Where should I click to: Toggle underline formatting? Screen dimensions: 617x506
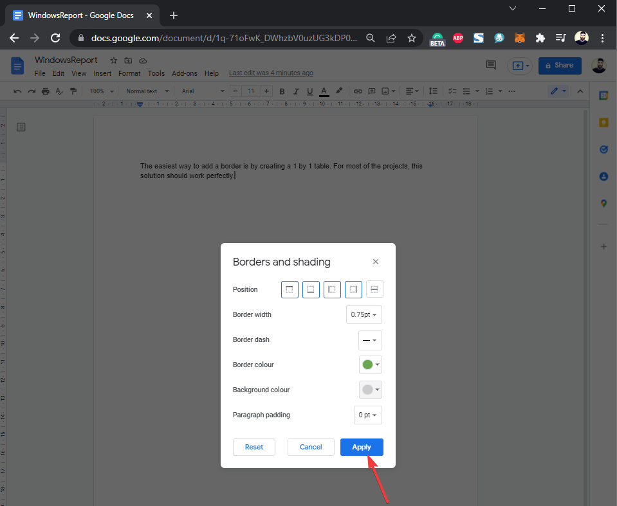tap(309, 91)
